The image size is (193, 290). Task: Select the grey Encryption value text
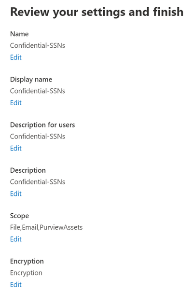coord(26,273)
